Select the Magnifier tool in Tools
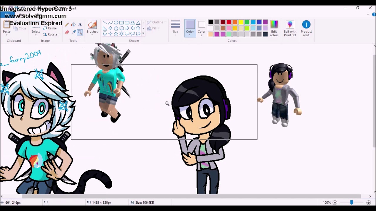376x211 pixels. pyautogui.click(x=80, y=32)
